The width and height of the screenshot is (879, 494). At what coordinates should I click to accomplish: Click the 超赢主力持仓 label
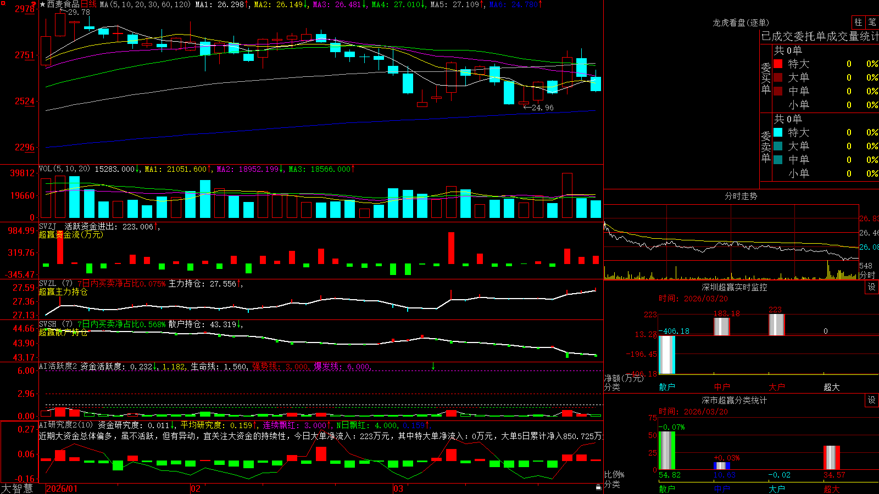click(63, 291)
